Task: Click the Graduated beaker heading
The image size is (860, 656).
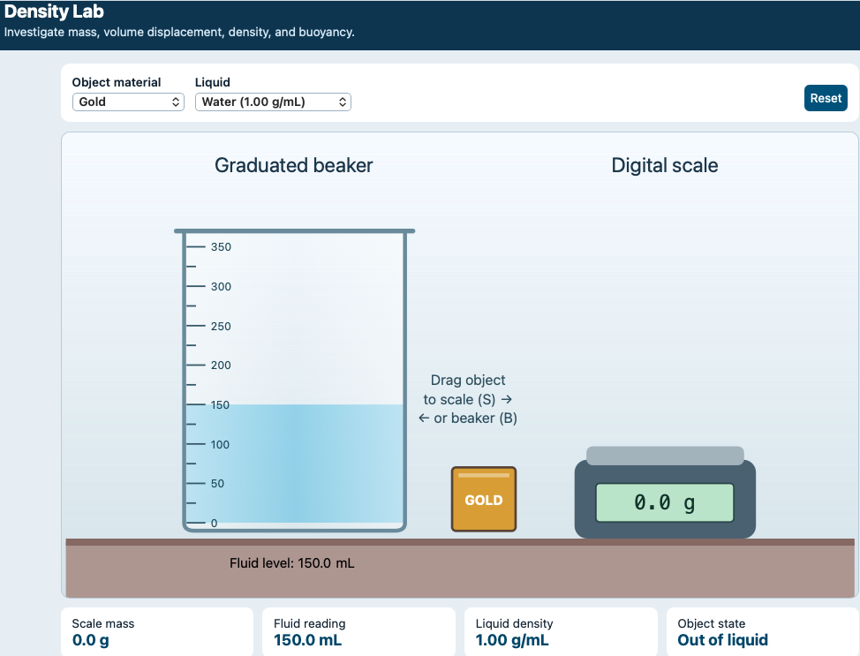Action: (293, 165)
